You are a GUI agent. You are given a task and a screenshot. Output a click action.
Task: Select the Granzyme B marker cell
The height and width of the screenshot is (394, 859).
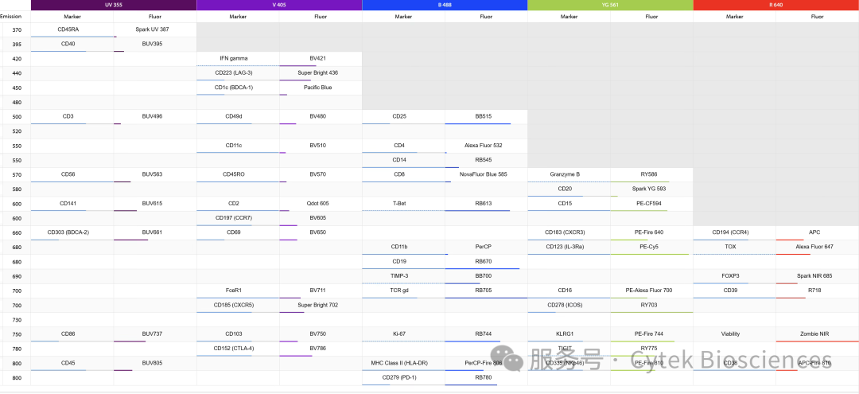(569, 175)
